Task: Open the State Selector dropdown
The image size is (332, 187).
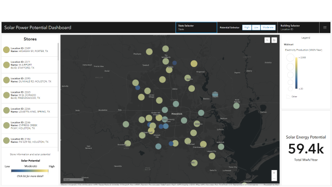Action: (196, 27)
